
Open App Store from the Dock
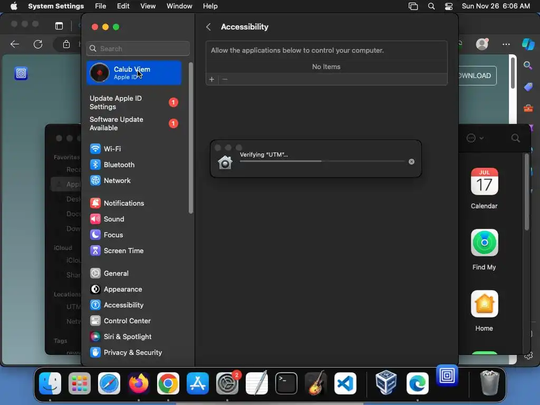point(198,383)
